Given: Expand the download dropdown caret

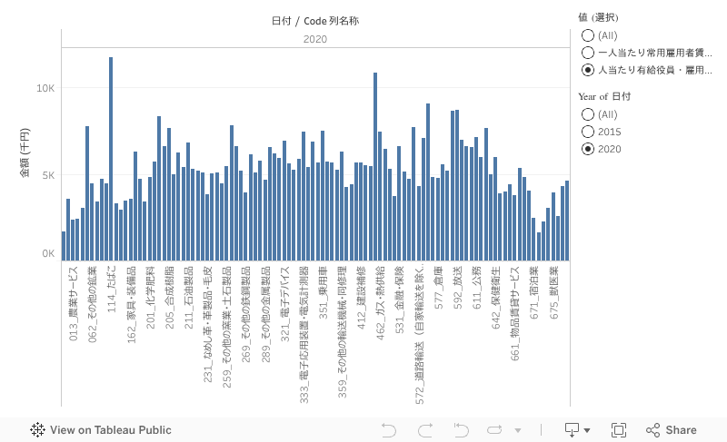Looking at the screenshot, I should pos(587,430).
